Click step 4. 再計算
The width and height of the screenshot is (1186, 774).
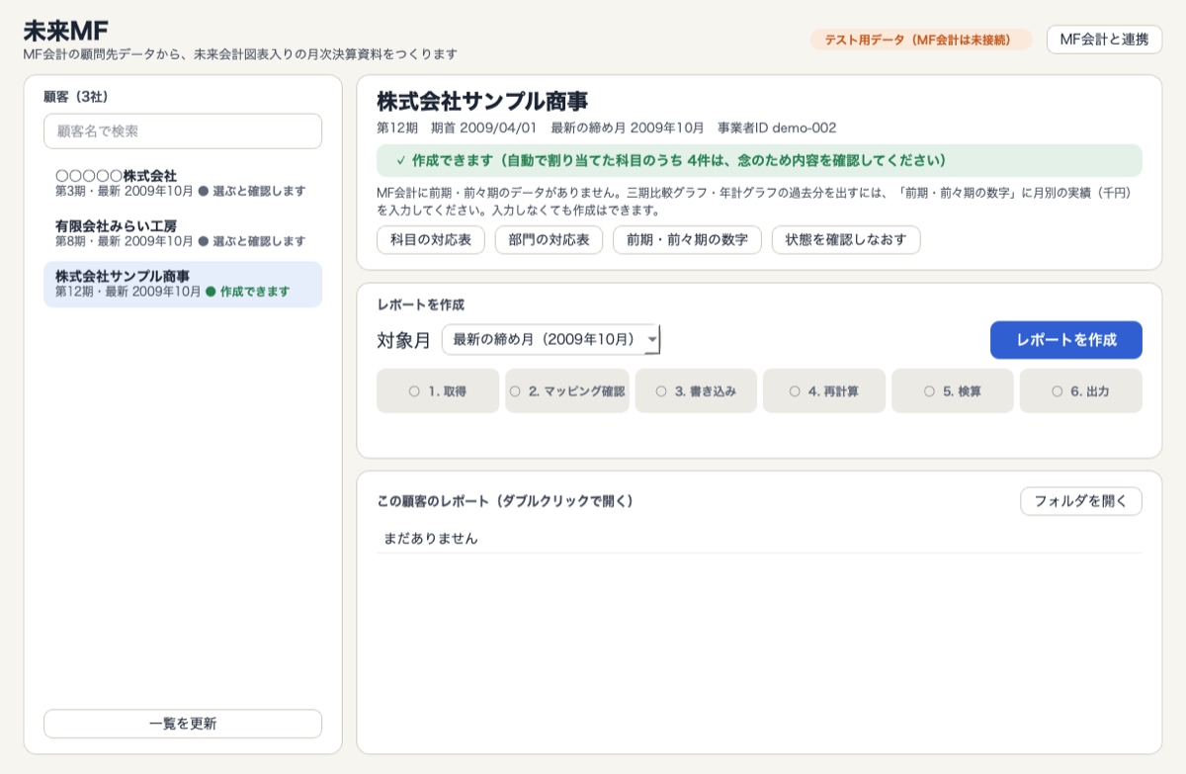[824, 390]
